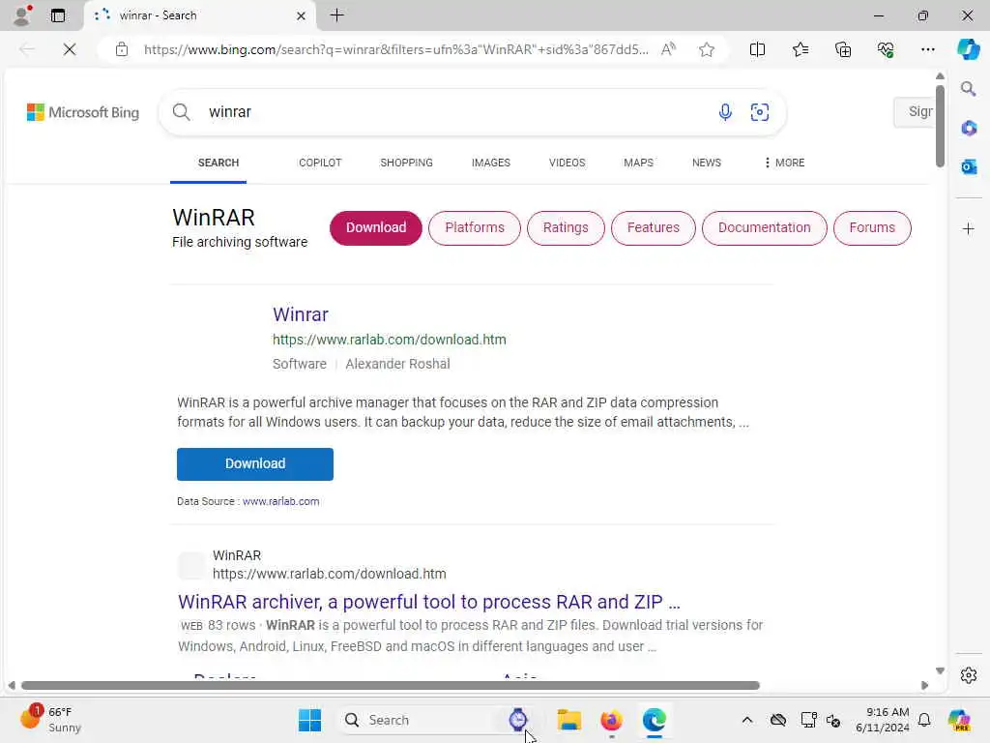Select the Platforms pill
The image size is (990, 743).
[475, 228]
